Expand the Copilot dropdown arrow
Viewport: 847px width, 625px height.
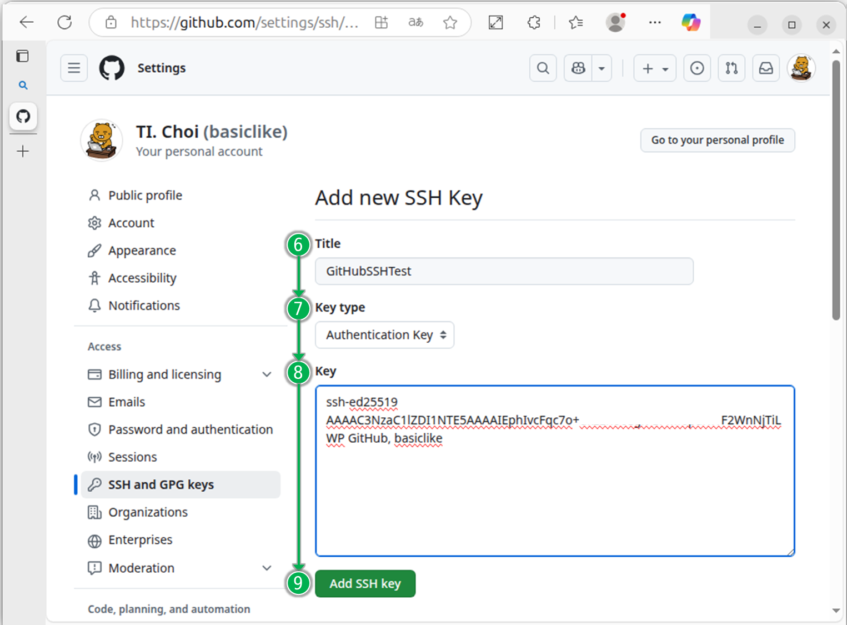(602, 68)
